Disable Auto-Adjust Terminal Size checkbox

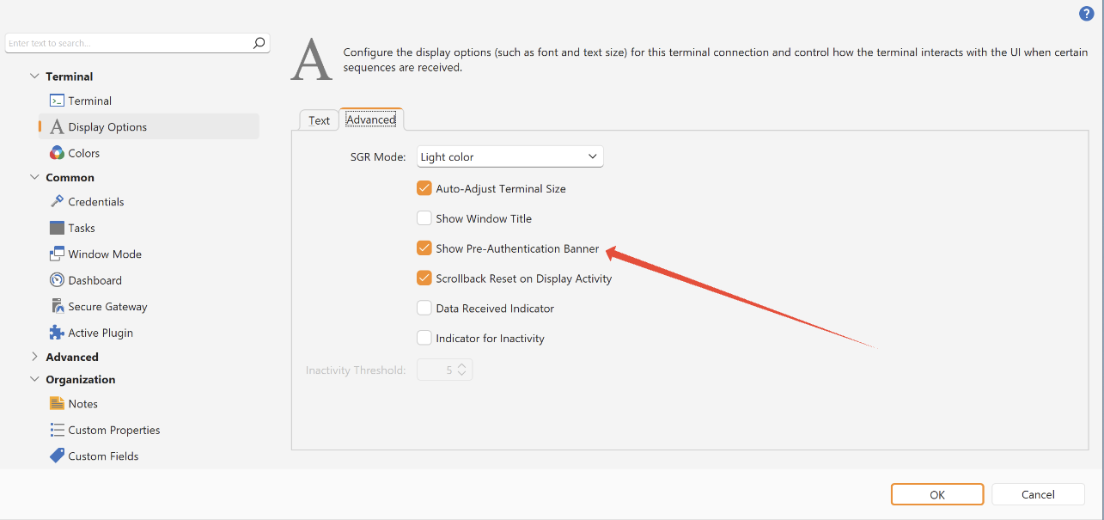point(424,188)
